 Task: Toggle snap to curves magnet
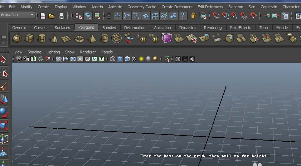tap(225, 16)
